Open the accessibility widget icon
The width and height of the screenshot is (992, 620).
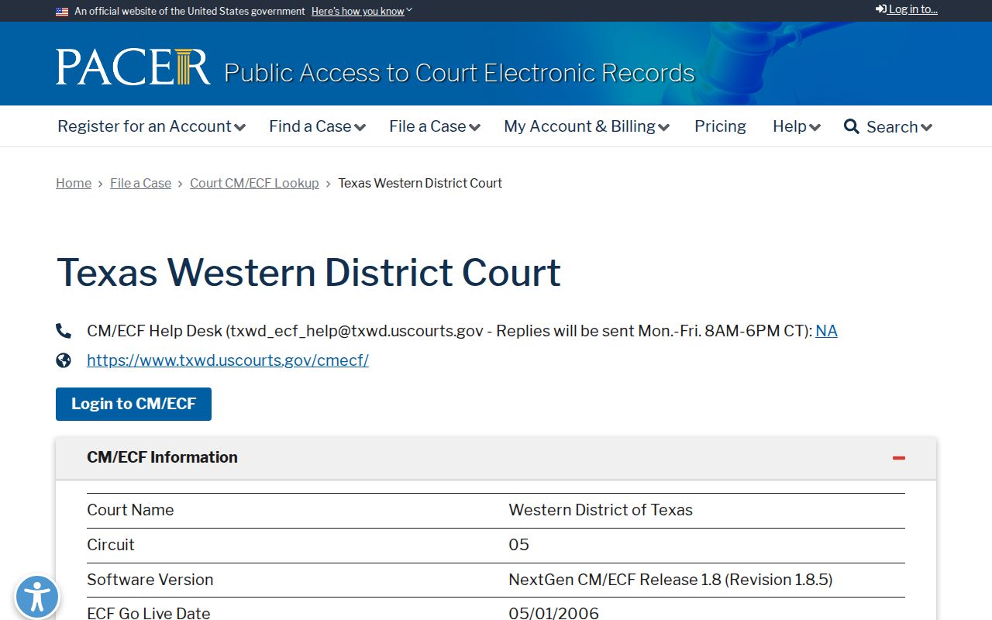pyautogui.click(x=36, y=598)
